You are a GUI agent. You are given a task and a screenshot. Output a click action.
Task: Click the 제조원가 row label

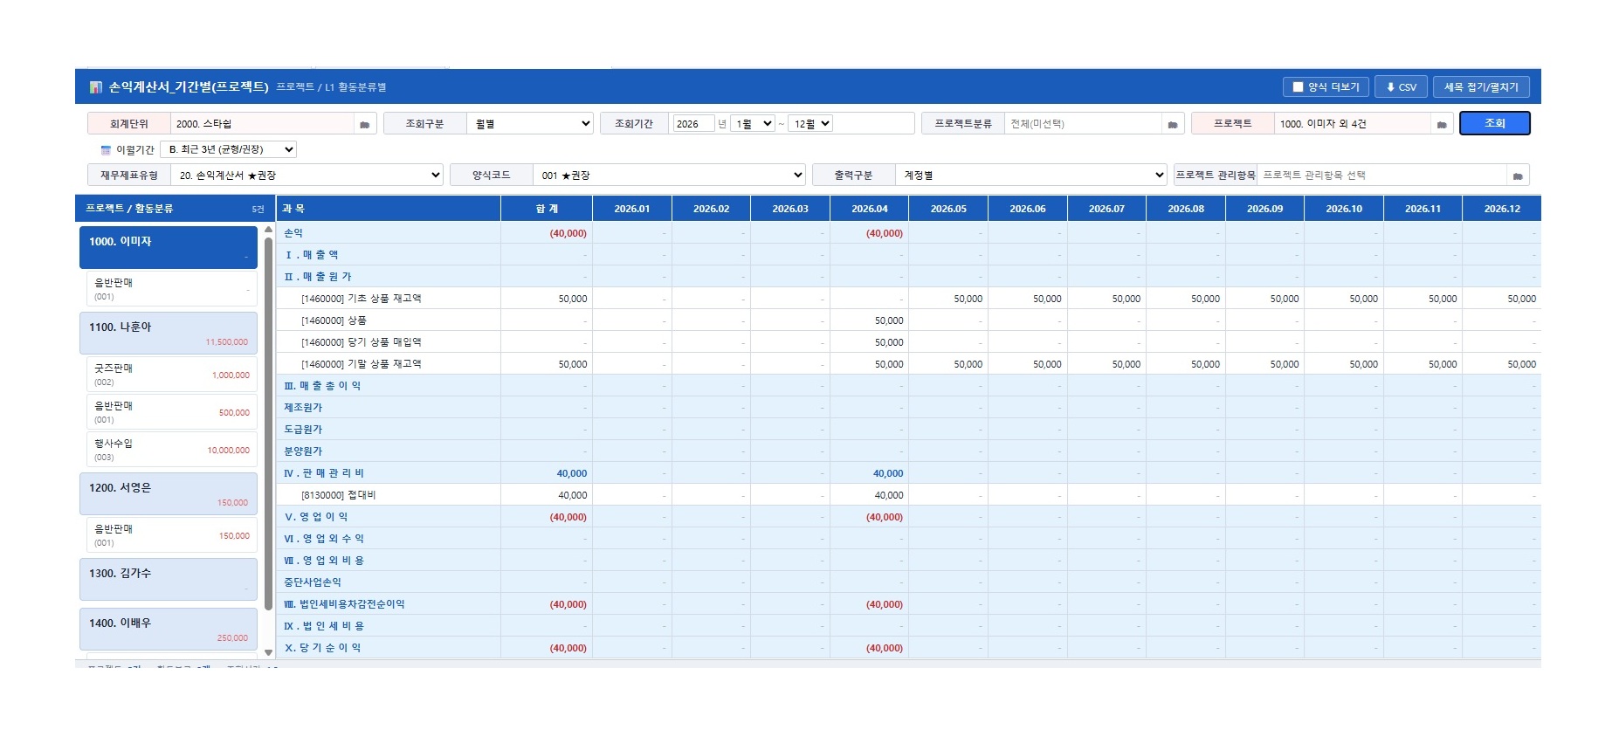(x=303, y=408)
